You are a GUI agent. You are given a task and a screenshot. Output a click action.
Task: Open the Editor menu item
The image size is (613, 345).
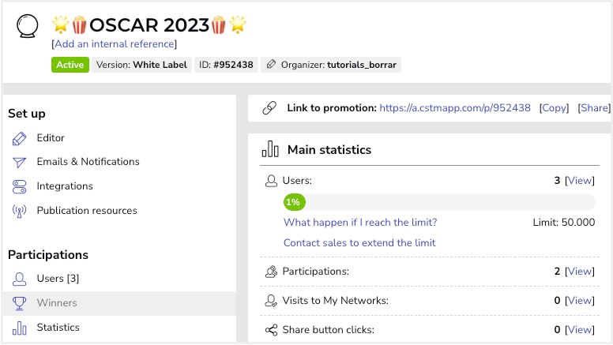tap(51, 138)
